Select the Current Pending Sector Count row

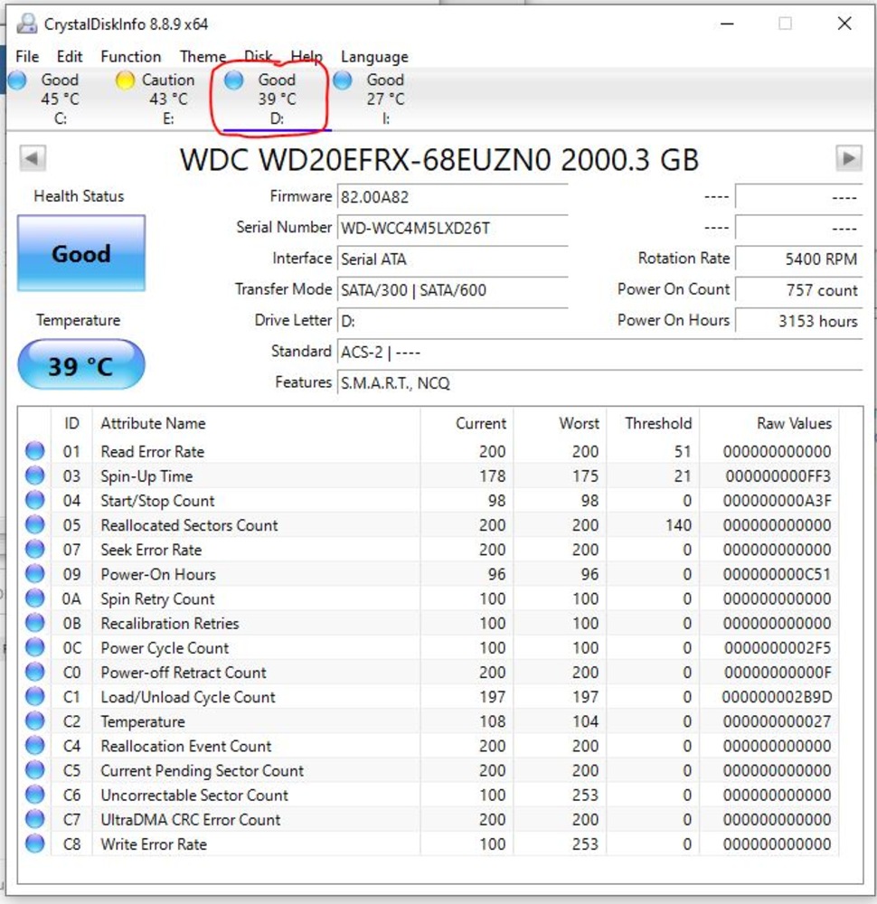[x=202, y=771]
